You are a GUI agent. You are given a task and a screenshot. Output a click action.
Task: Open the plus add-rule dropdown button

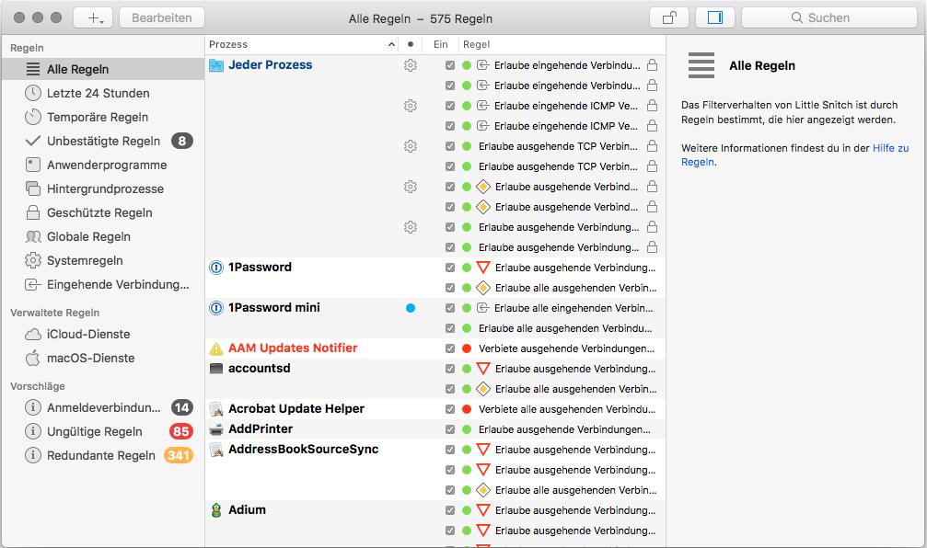pyautogui.click(x=93, y=17)
